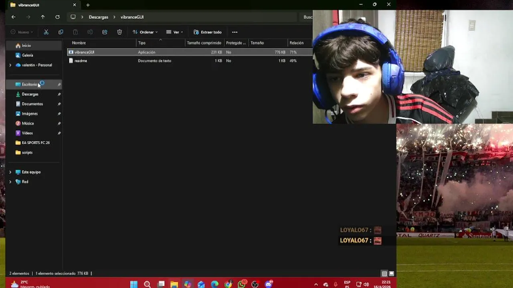The height and width of the screenshot is (288, 513).
Task: Click the Copy icon in toolbar
Action: (x=61, y=32)
